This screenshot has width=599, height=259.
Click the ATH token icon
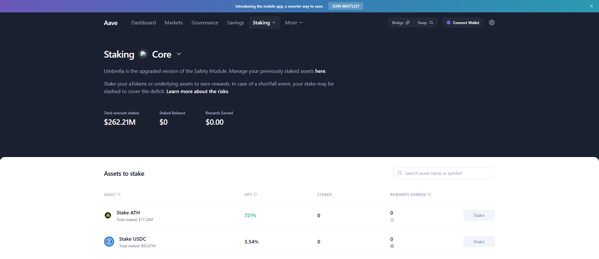[108, 215]
